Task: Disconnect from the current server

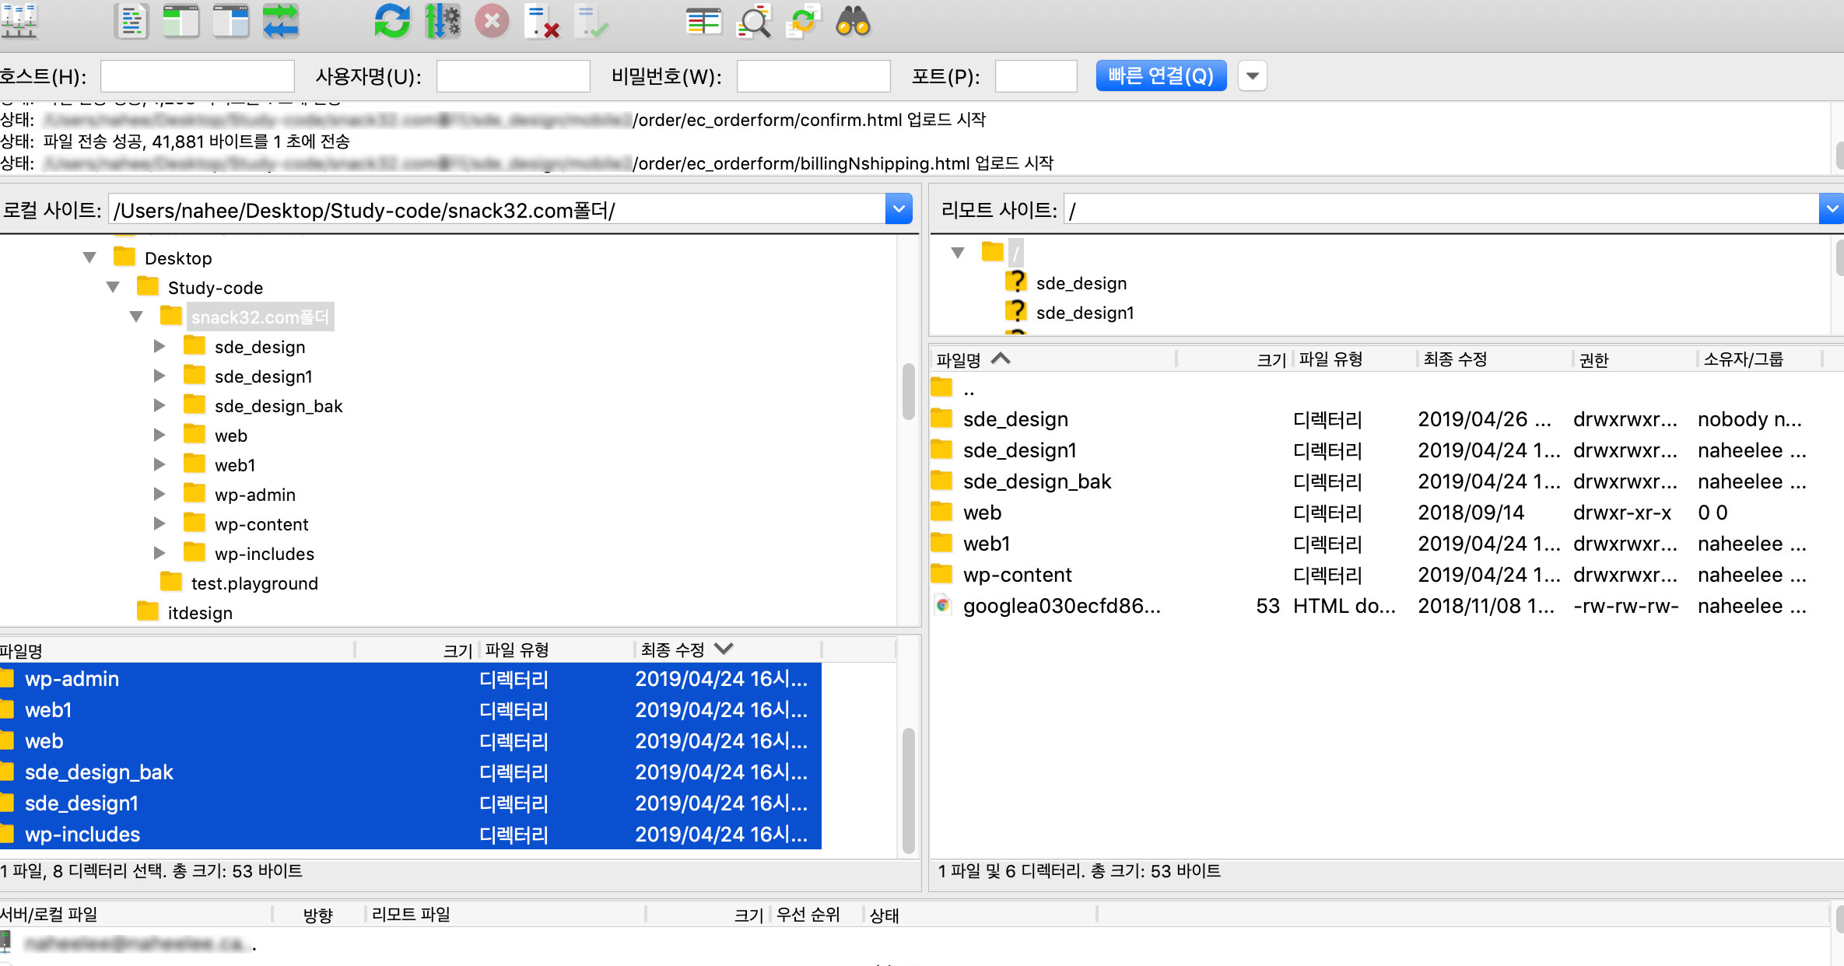Action: click(542, 21)
